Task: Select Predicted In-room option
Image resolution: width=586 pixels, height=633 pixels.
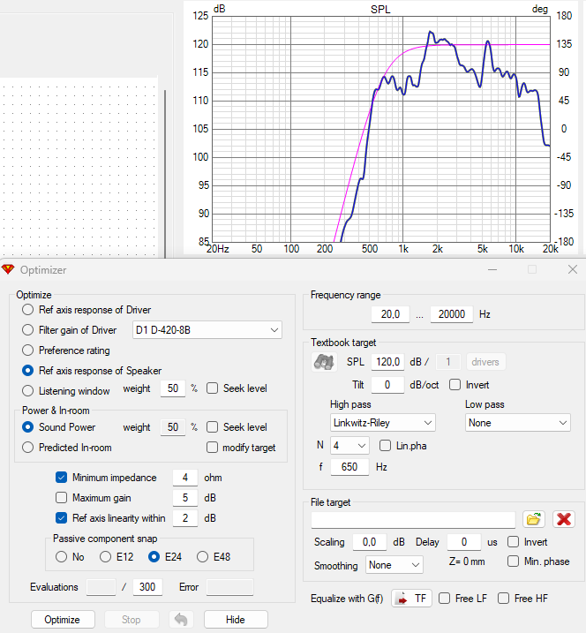Action: click(28, 447)
